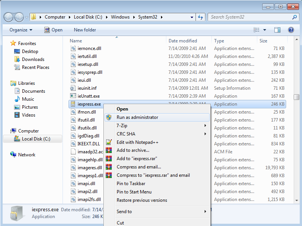Click the ieuinit.inf gear file icon
302x226 pixels.
[x=73, y=88]
